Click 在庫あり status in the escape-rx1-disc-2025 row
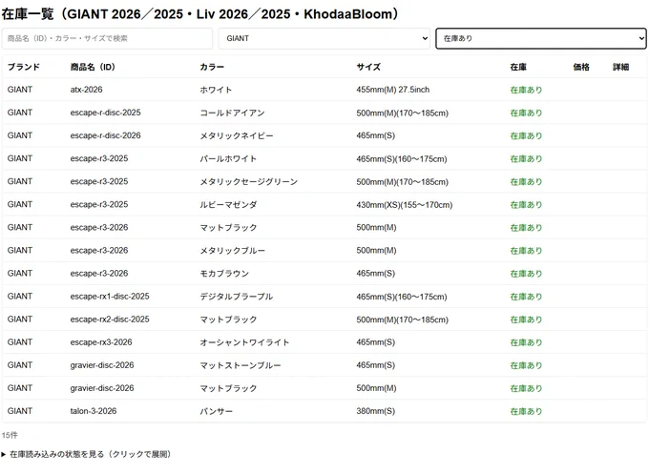Viewport: 649px width, 474px height. (x=526, y=297)
